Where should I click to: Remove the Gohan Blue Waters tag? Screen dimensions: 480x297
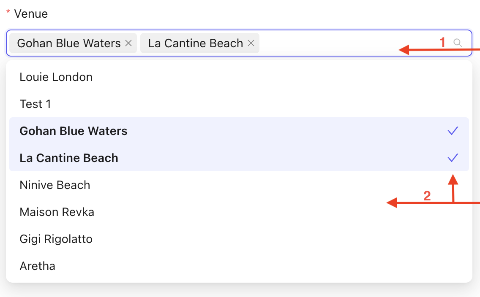coord(129,43)
